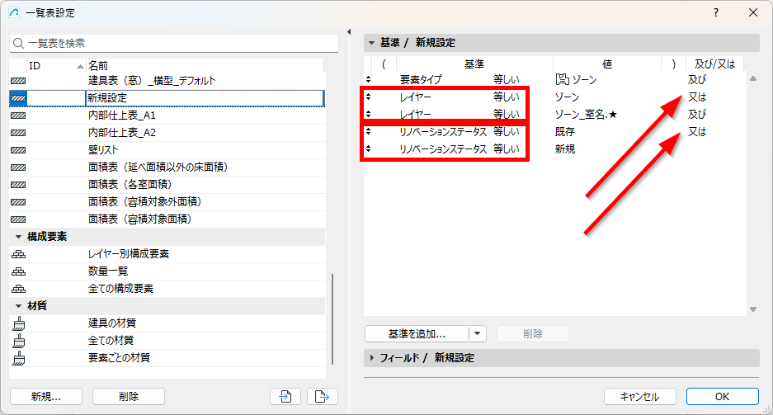Click the paint brush icon of 建具の材質
The image size is (773, 415).
(x=19, y=323)
